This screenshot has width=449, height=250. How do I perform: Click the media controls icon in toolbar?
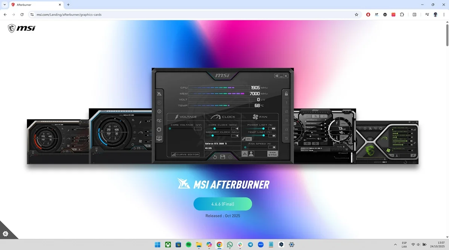[427, 15]
